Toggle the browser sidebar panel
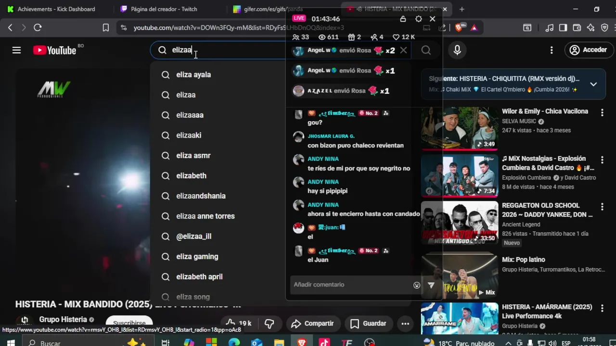Image resolution: width=616 pixels, height=346 pixels. [563, 28]
